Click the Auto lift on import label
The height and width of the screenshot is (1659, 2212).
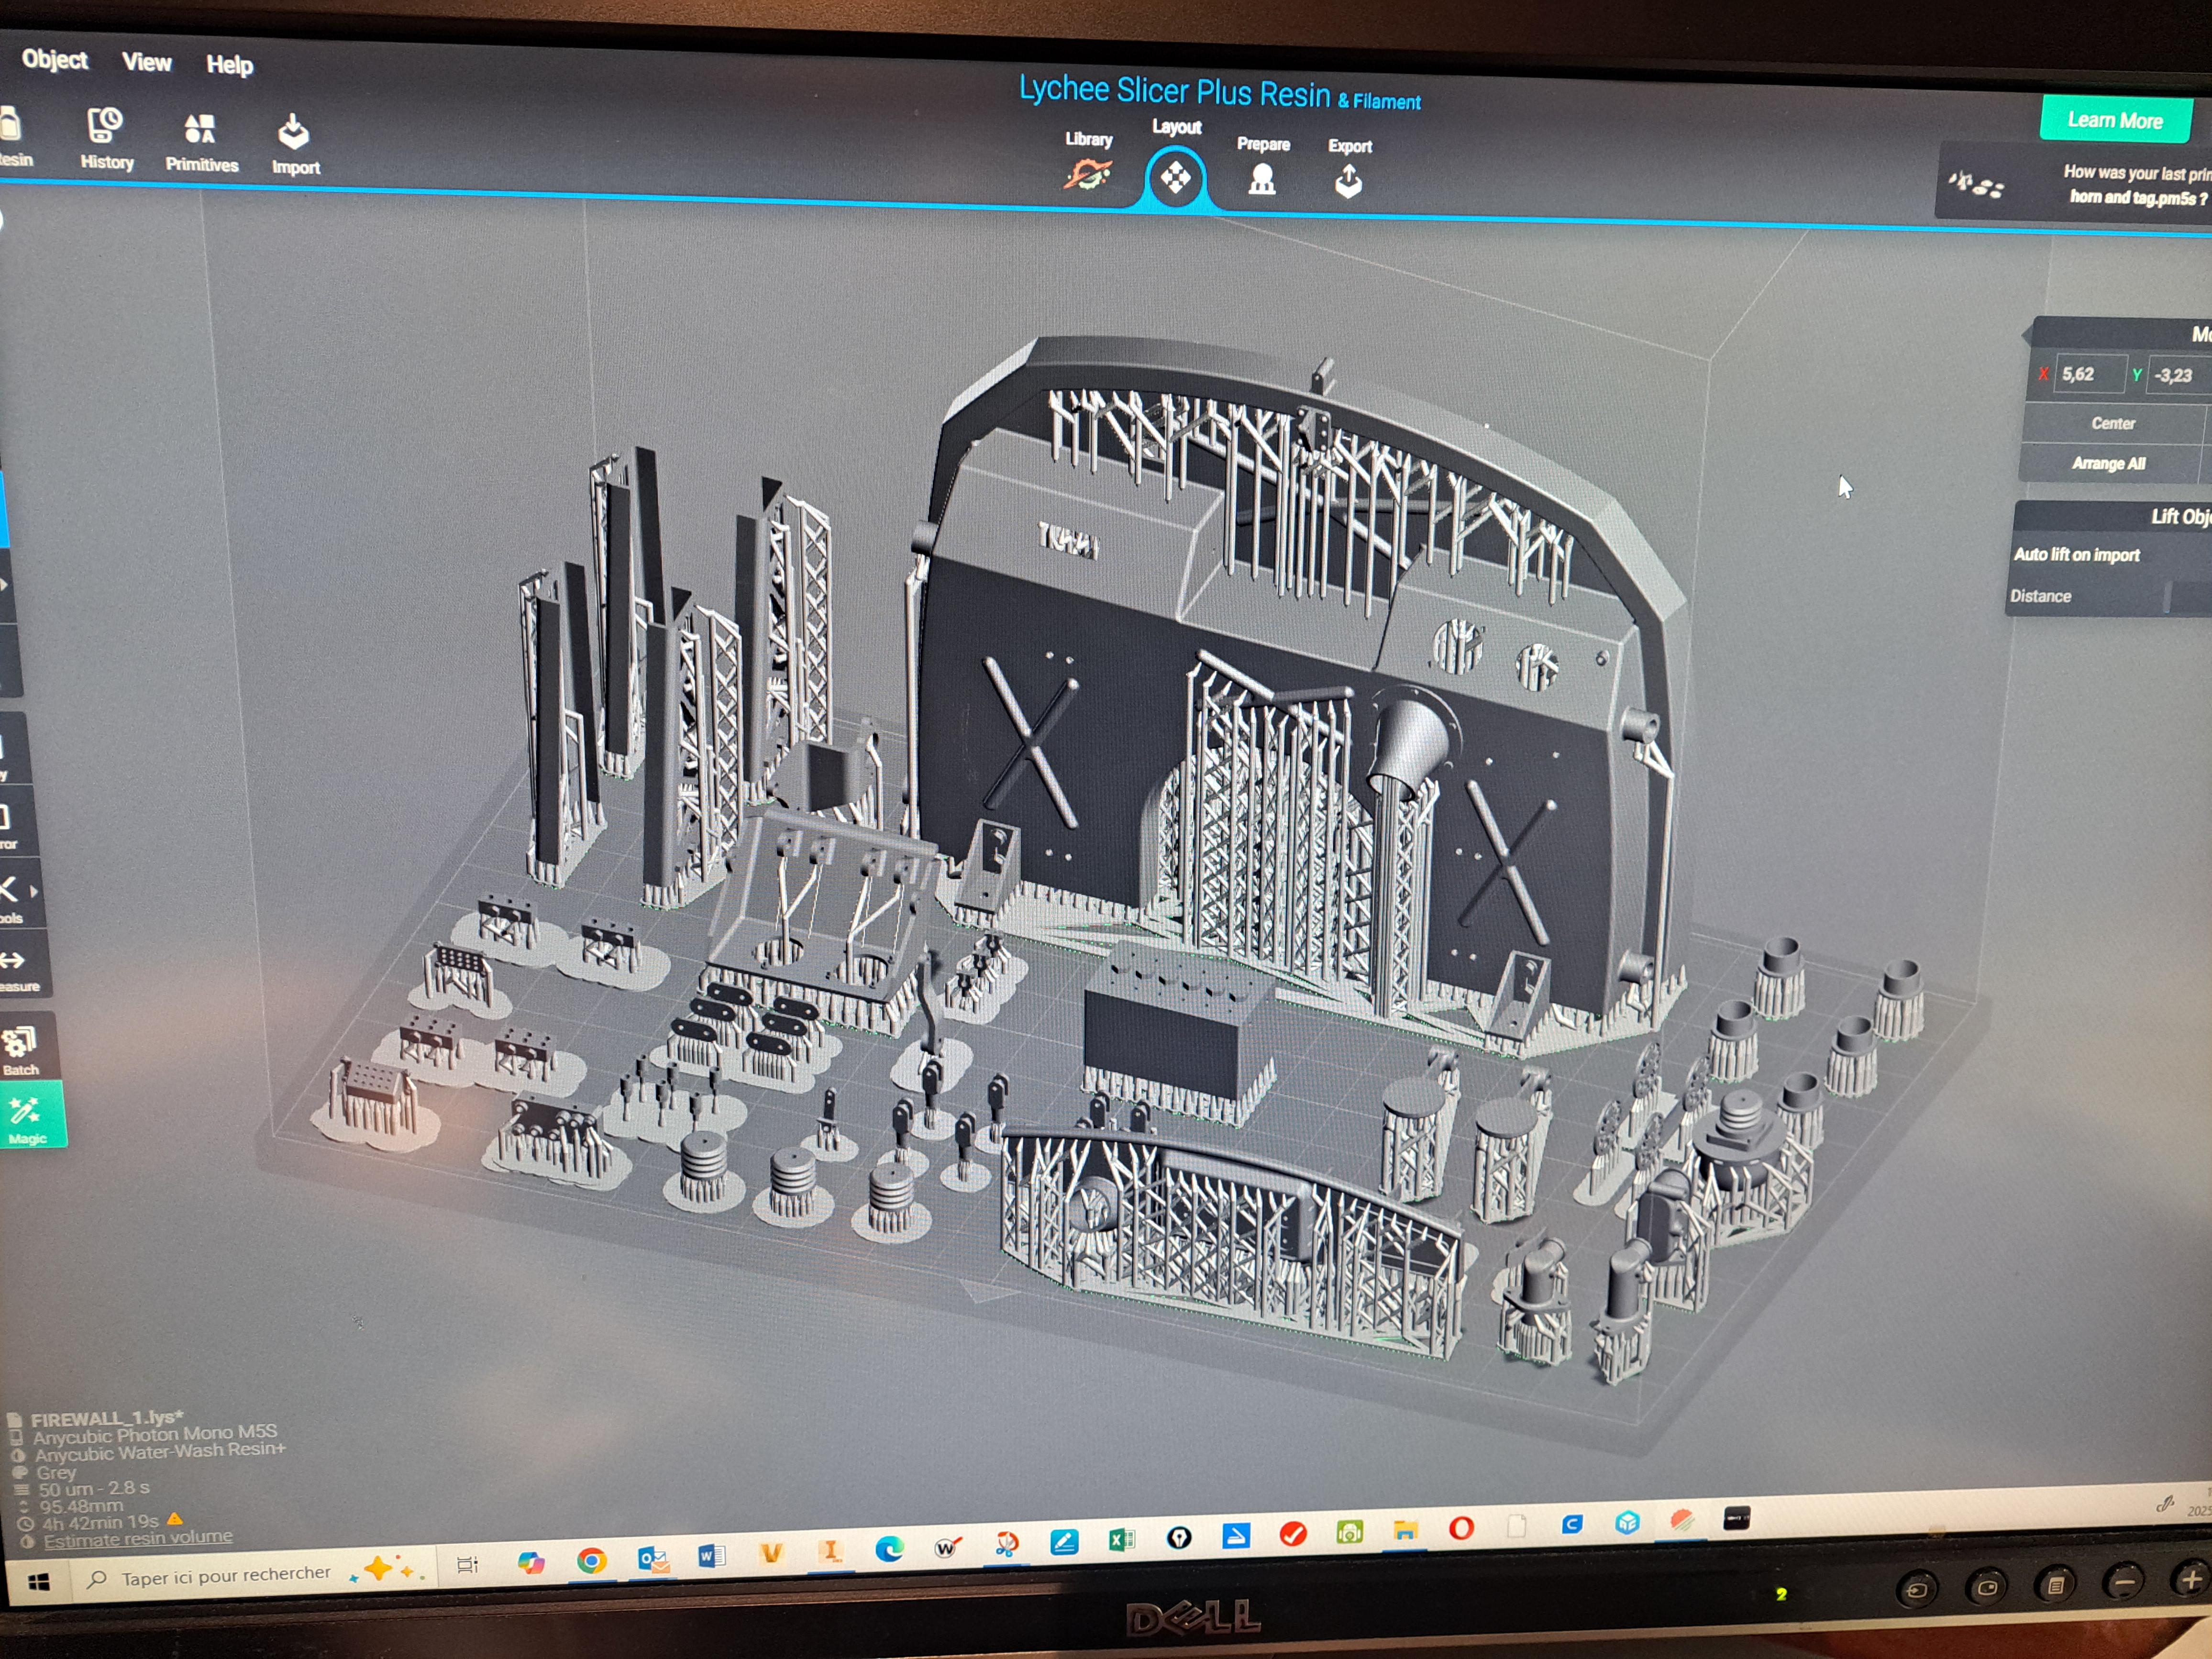coord(2076,555)
